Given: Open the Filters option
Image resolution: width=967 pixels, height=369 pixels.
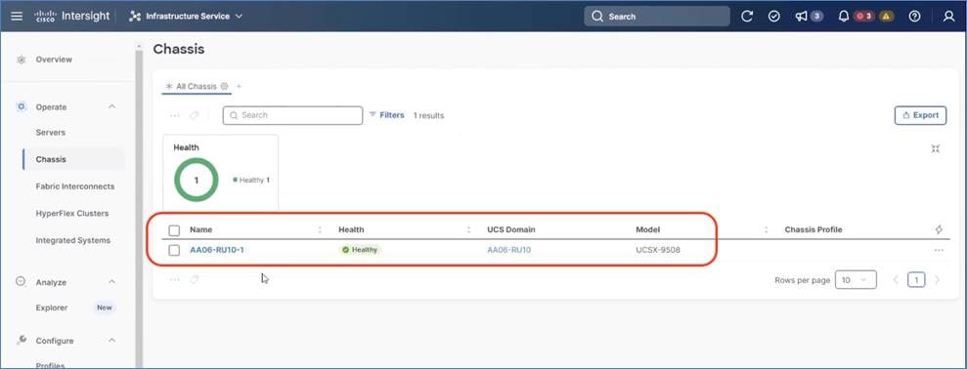Looking at the screenshot, I should 386,115.
